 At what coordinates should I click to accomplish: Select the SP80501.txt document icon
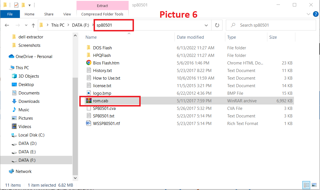click(89, 116)
